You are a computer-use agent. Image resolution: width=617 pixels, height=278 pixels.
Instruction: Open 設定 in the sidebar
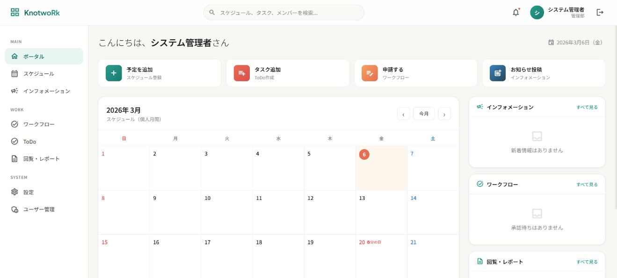(x=44, y=192)
